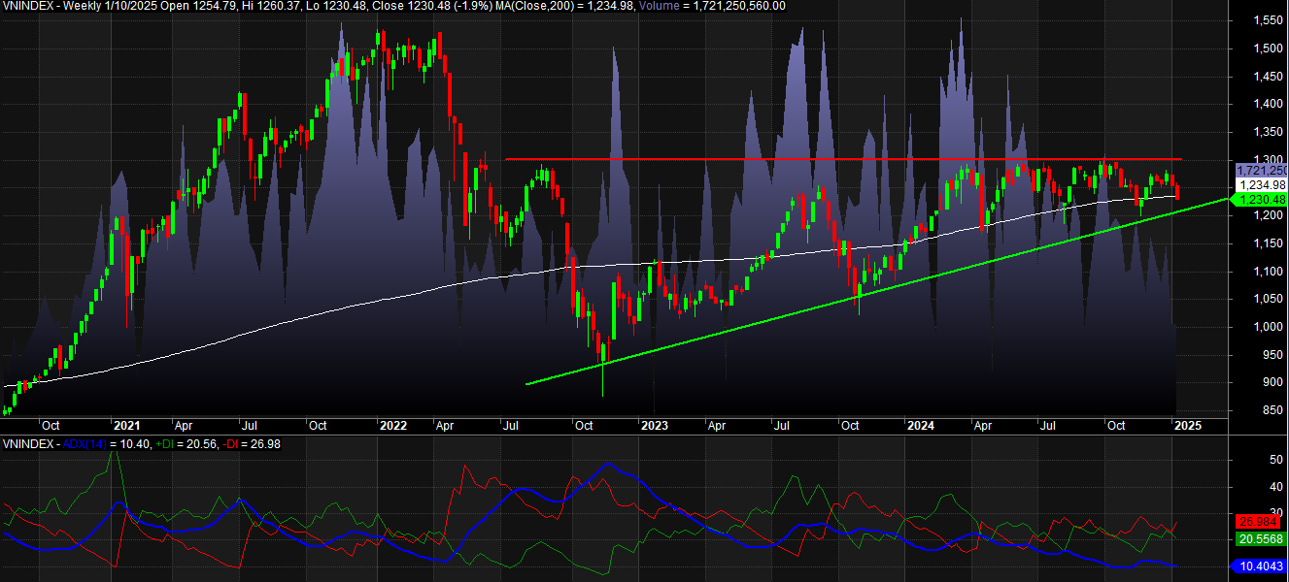Click the 2024 year marker on the time axis
This screenshot has width=1289, height=582.
click(x=919, y=425)
